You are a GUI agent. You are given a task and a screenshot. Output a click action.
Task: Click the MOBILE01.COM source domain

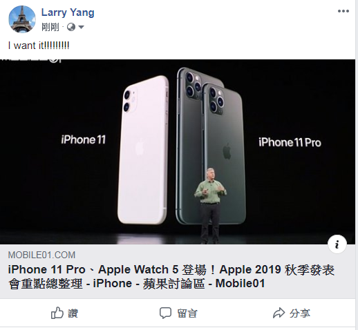(x=41, y=255)
